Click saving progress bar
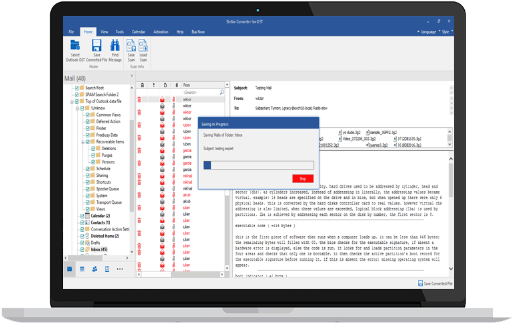 (x=258, y=165)
